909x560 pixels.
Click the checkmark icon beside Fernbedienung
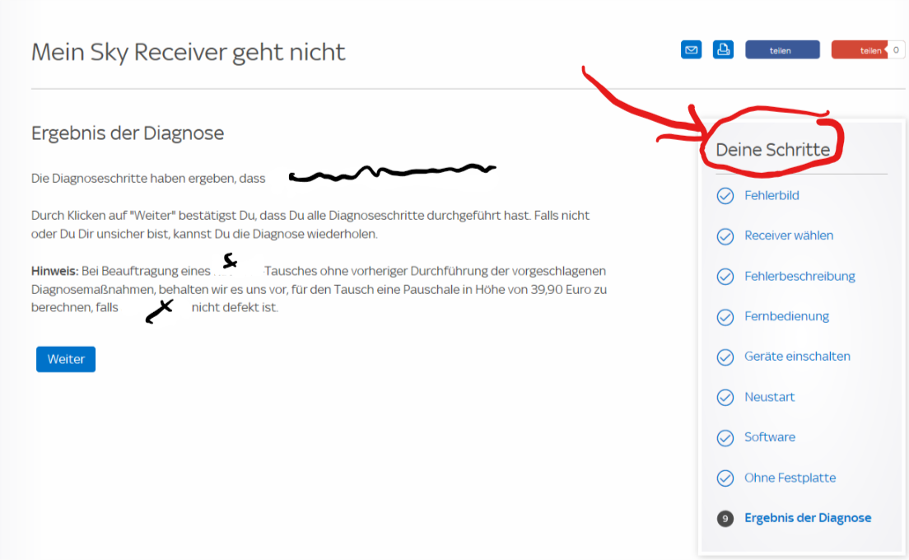coord(725,317)
